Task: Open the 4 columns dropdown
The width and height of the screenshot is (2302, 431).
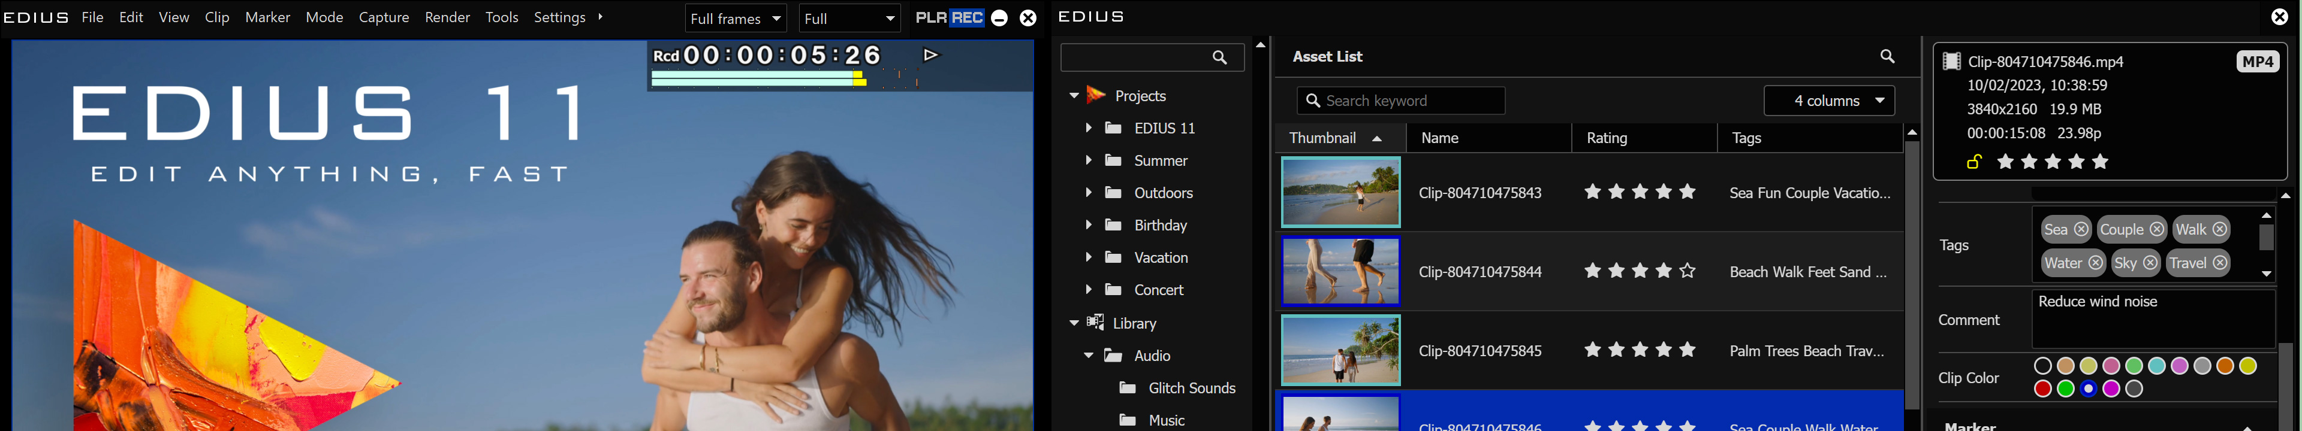Action: (x=1828, y=101)
